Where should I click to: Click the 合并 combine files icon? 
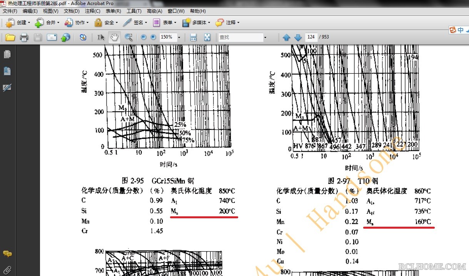point(39,23)
